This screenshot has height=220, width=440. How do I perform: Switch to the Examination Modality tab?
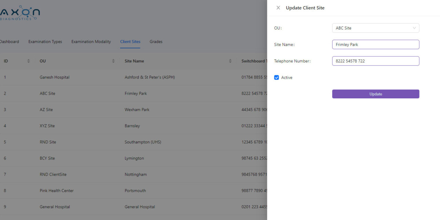click(x=91, y=41)
